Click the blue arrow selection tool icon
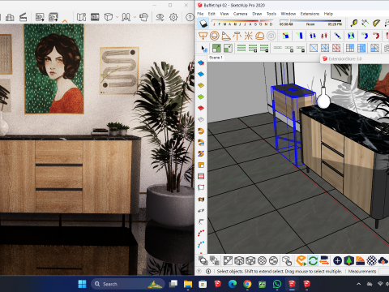 click(x=203, y=49)
